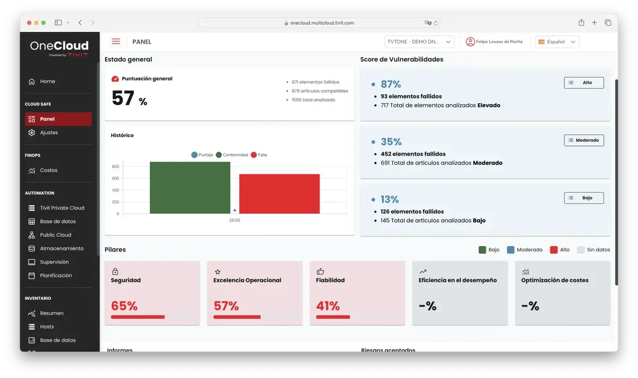Open Ajustes in the sidebar
The image size is (638, 378).
58,132
